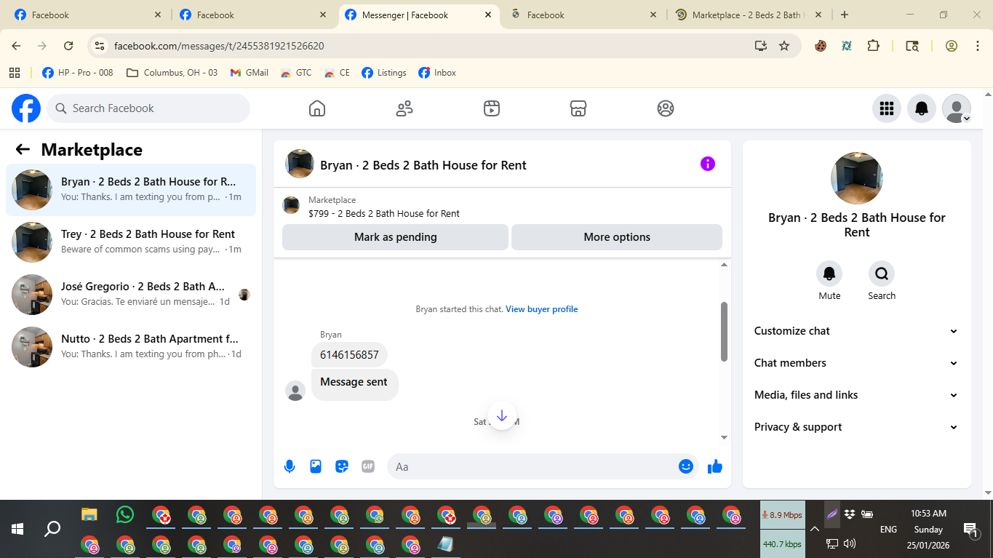Open the CE bookmark
This screenshot has height=558, width=993.
click(338, 73)
